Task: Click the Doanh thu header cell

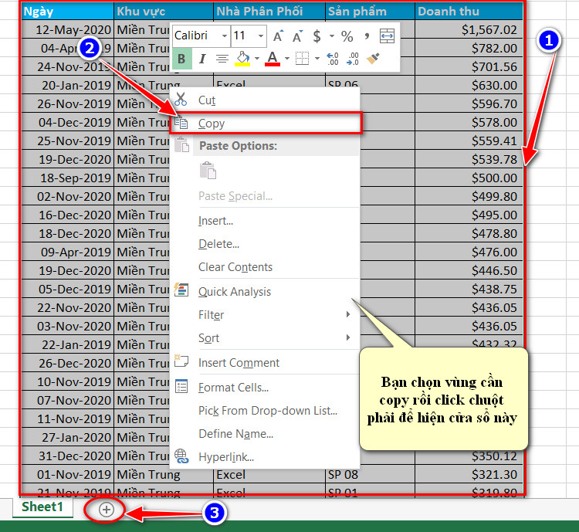Action: [469, 12]
